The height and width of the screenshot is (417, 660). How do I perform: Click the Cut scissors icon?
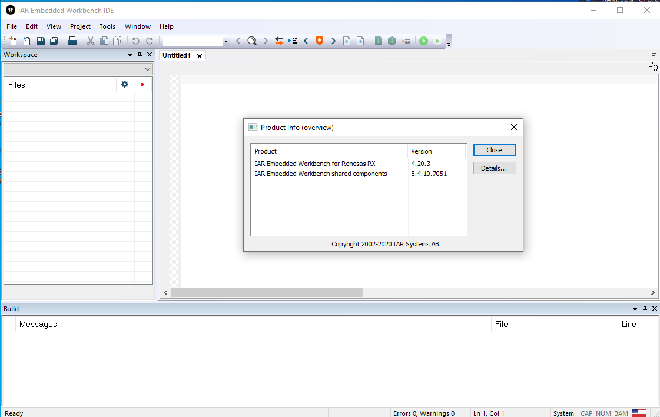point(91,41)
